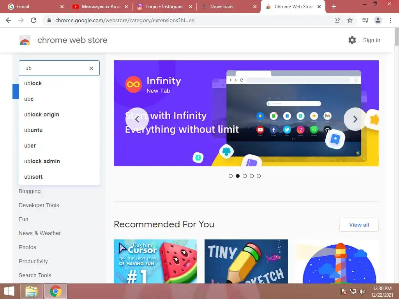Image resolution: width=399 pixels, height=299 pixels.
Task: Open the Custom Cursor extension card
Action: click(155, 261)
